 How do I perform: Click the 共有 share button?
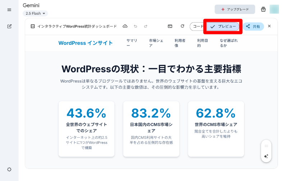coord(253,27)
